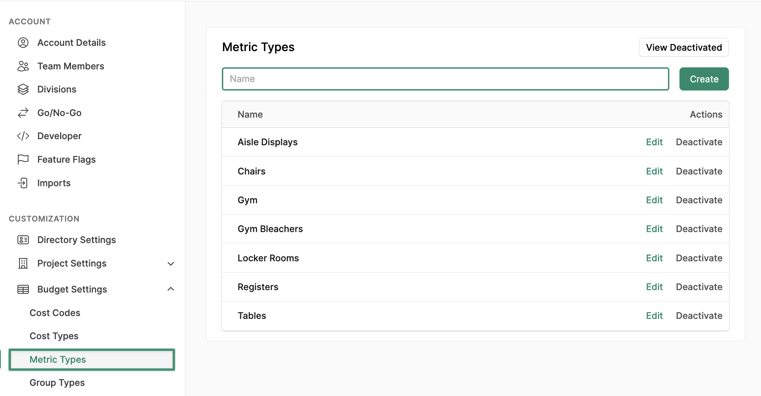The image size is (761, 396).
Task: Open Group Types submenu item
Action: pos(57,383)
